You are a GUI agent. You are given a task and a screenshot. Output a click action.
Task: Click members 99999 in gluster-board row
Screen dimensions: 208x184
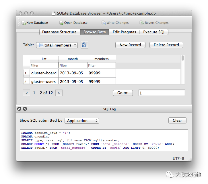(x=102, y=73)
